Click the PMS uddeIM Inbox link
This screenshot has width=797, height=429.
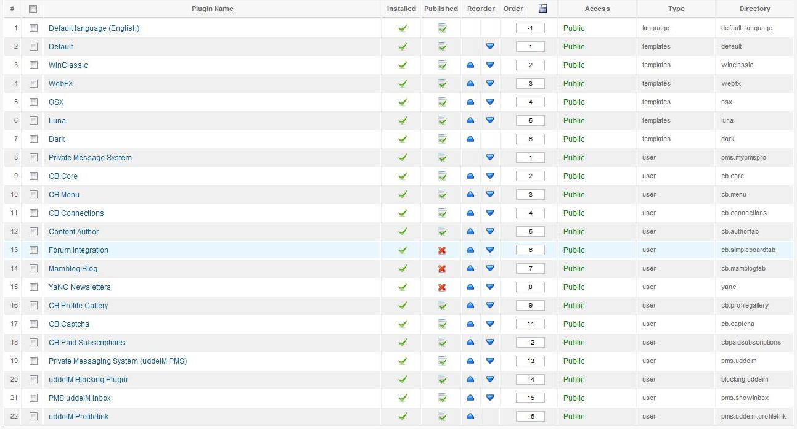(80, 398)
